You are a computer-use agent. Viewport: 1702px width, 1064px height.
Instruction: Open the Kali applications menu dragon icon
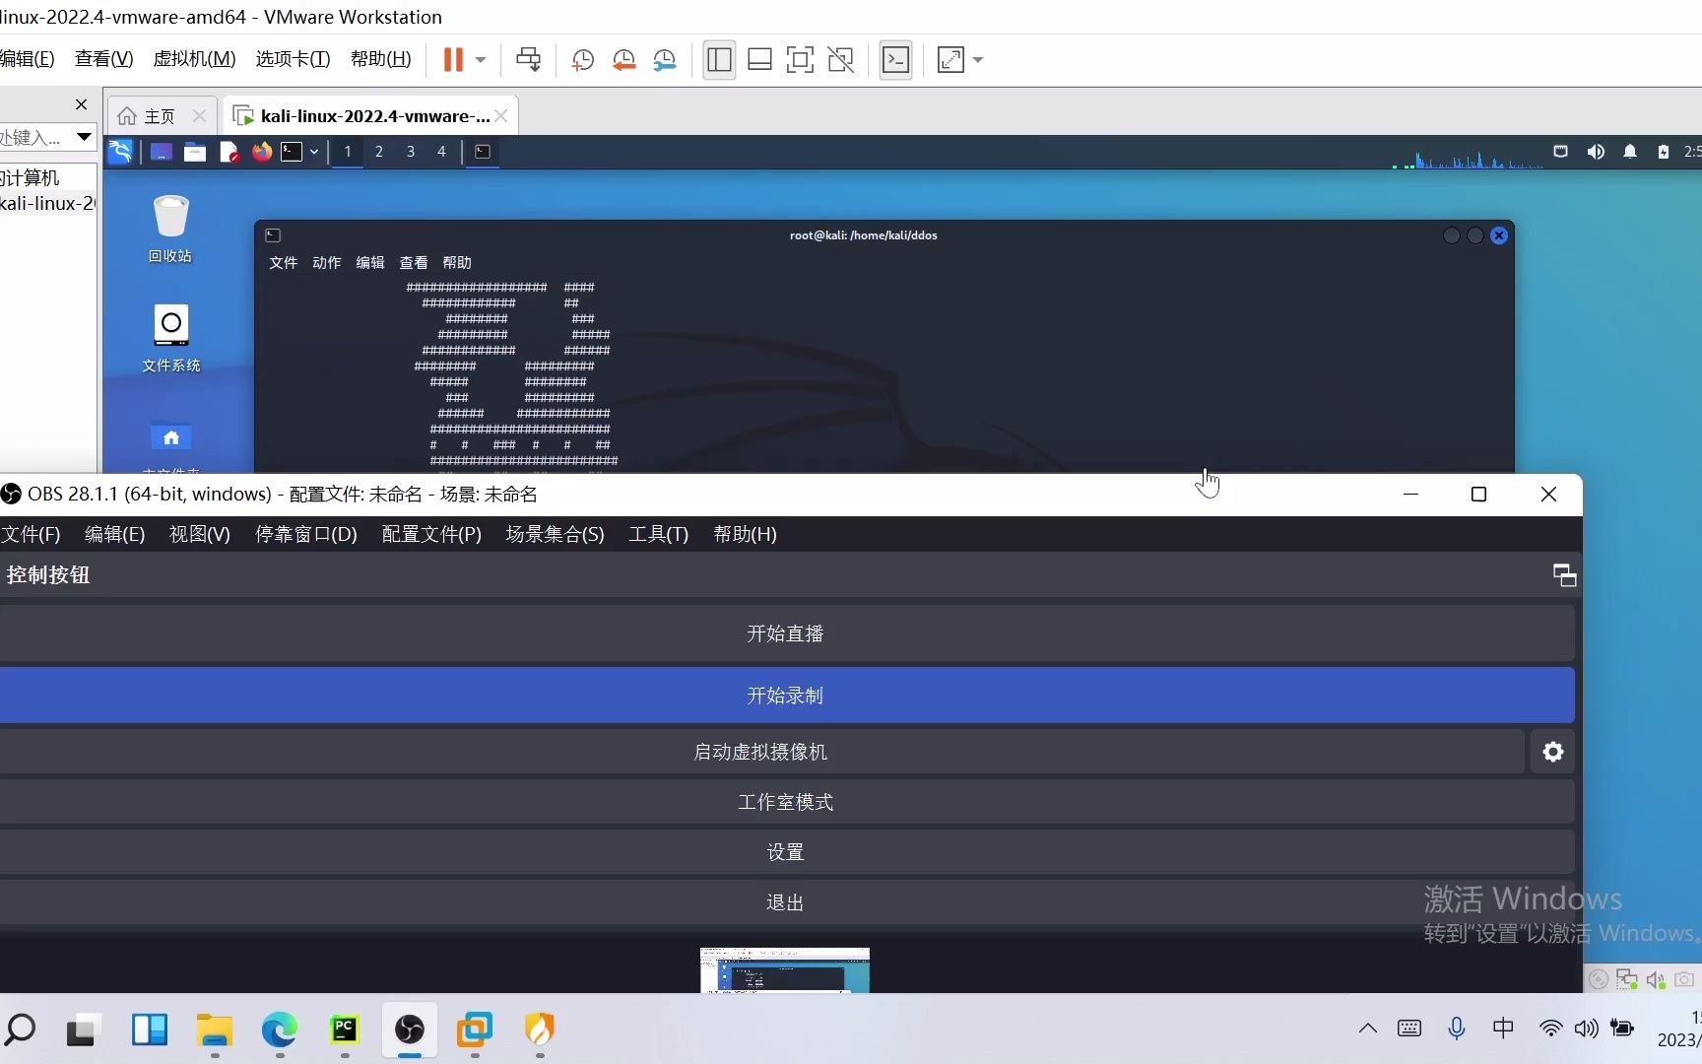[x=120, y=152]
